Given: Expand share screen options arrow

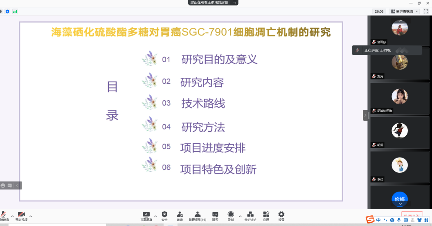Looking at the screenshot, I should click(x=155, y=216).
